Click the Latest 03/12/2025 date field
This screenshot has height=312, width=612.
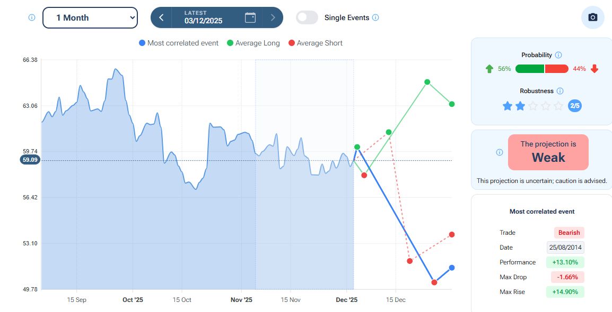pyautogui.click(x=204, y=17)
